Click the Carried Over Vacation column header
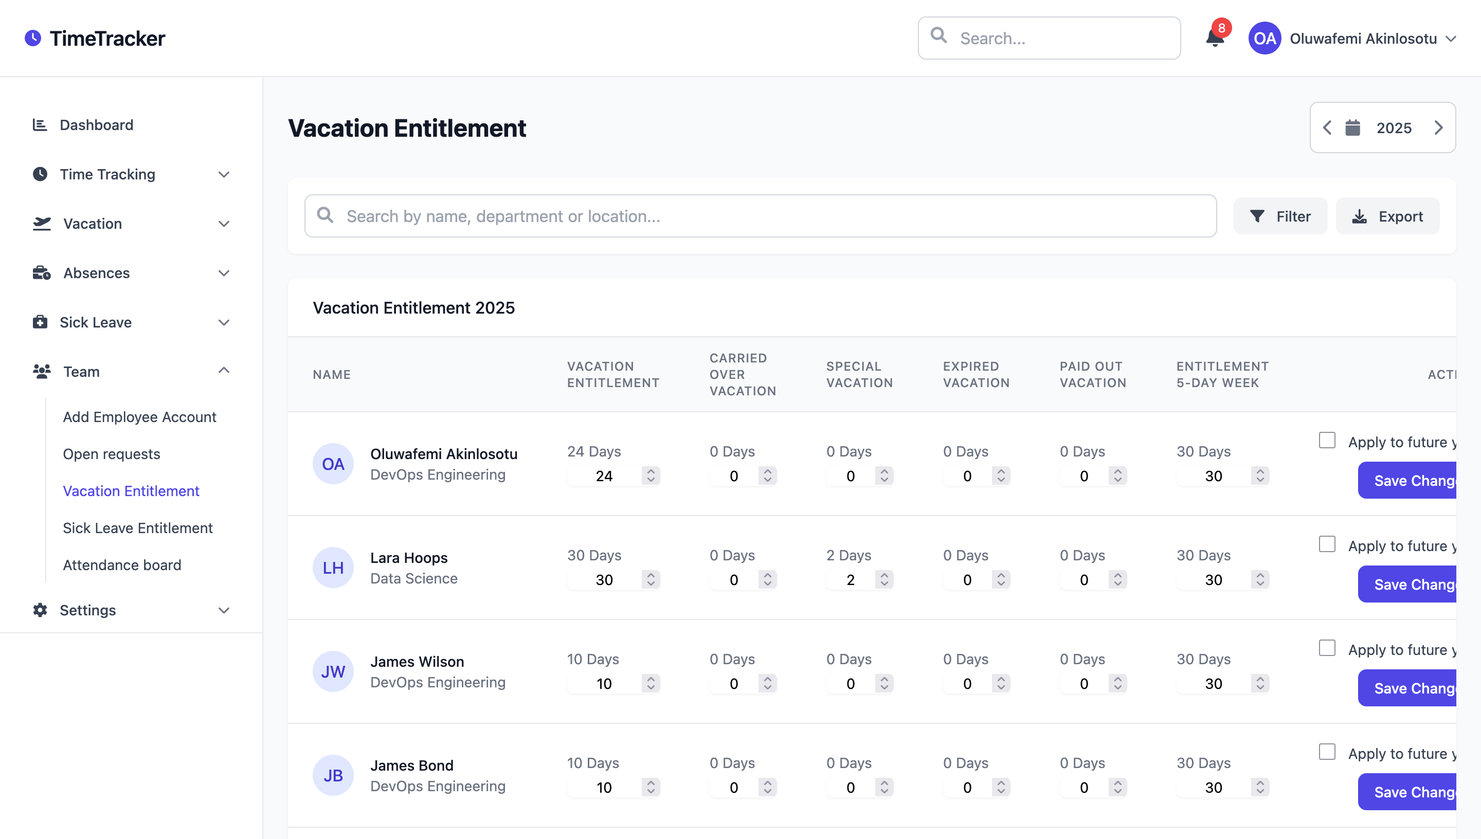This screenshot has height=839, width=1481. 743,375
